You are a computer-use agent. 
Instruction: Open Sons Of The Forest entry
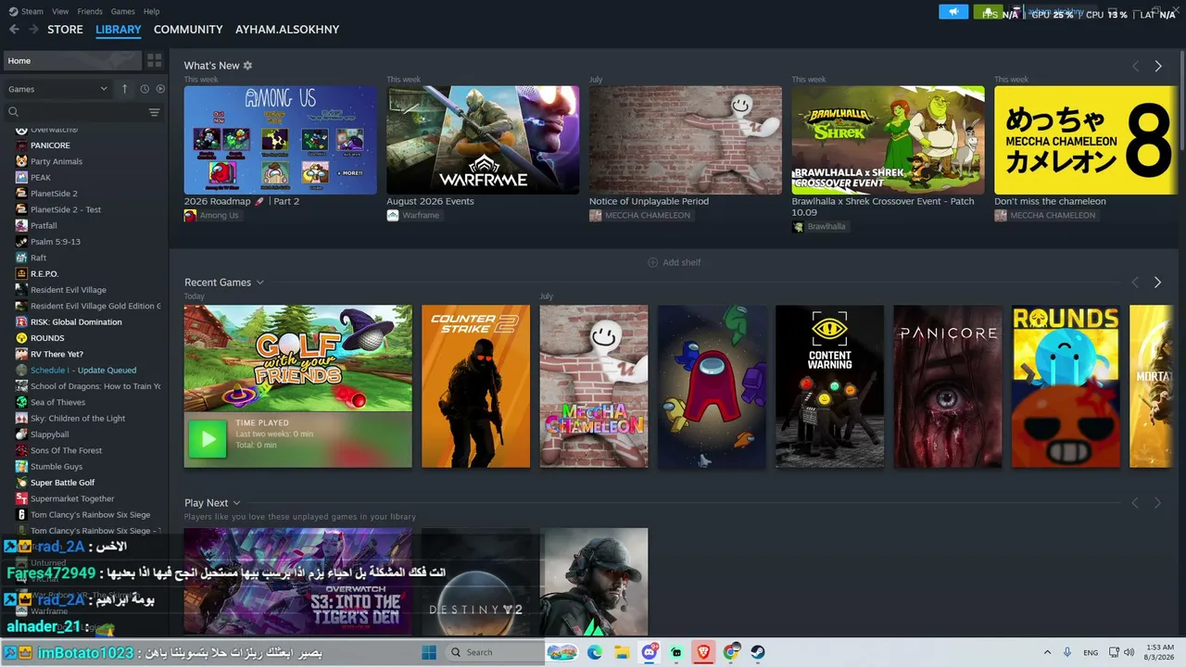(67, 450)
